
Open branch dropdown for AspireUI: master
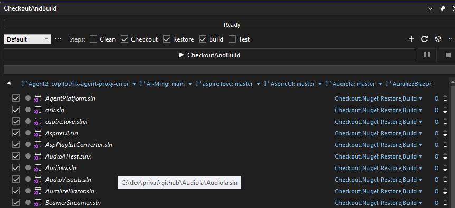(x=320, y=84)
